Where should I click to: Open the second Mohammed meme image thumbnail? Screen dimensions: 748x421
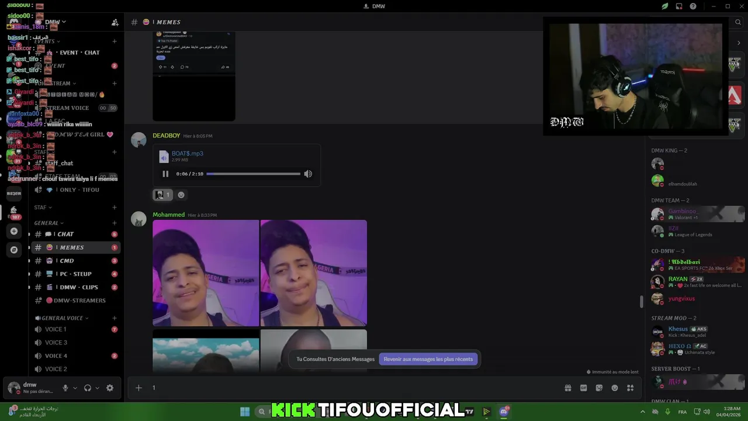tap(314, 273)
